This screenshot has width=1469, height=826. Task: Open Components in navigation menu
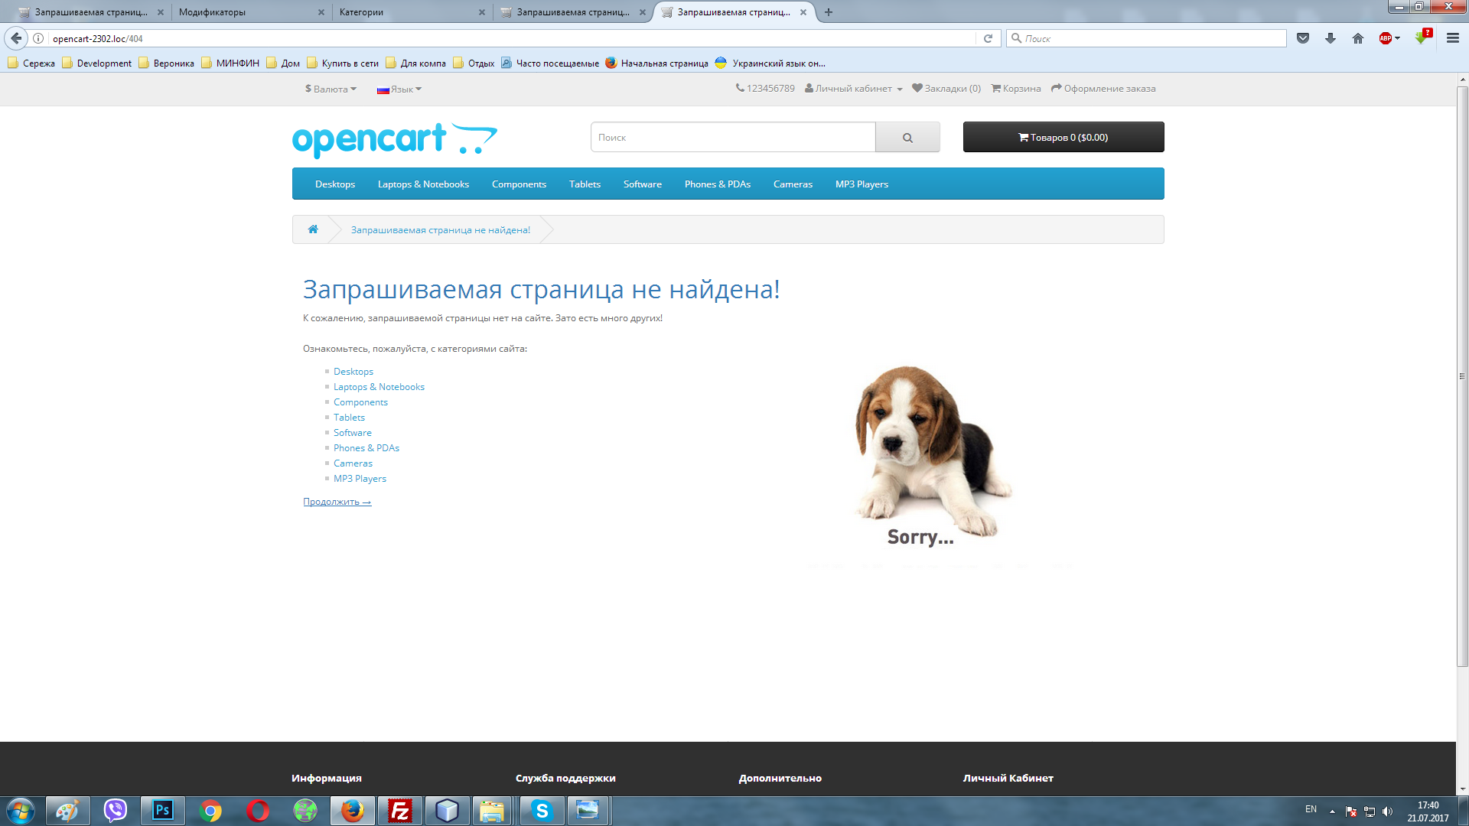[519, 184]
